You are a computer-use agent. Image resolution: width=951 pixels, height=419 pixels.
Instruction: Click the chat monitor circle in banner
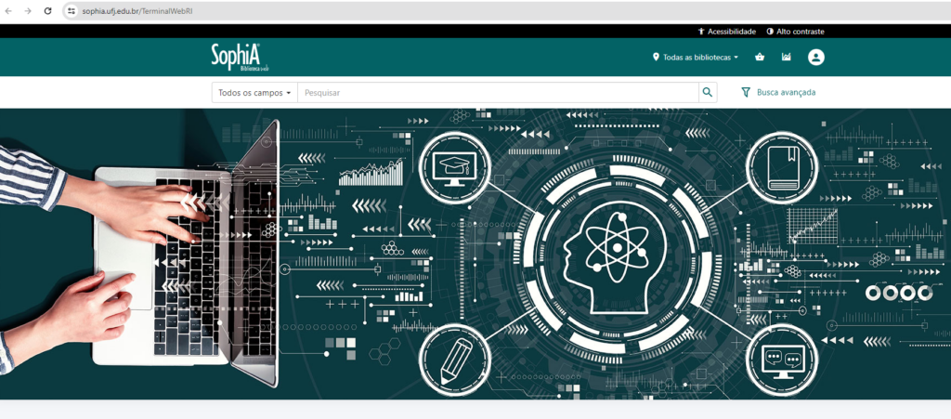click(x=781, y=360)
